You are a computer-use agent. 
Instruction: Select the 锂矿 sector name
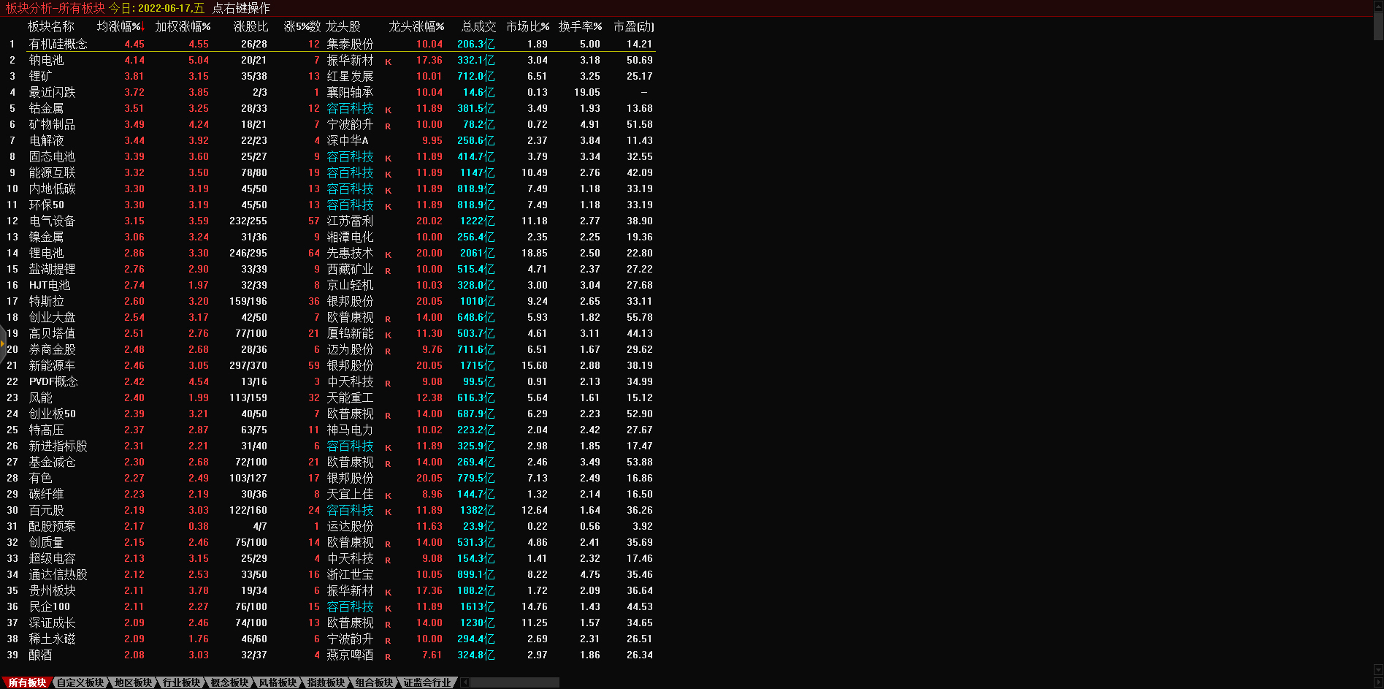[x=40, y=77]
